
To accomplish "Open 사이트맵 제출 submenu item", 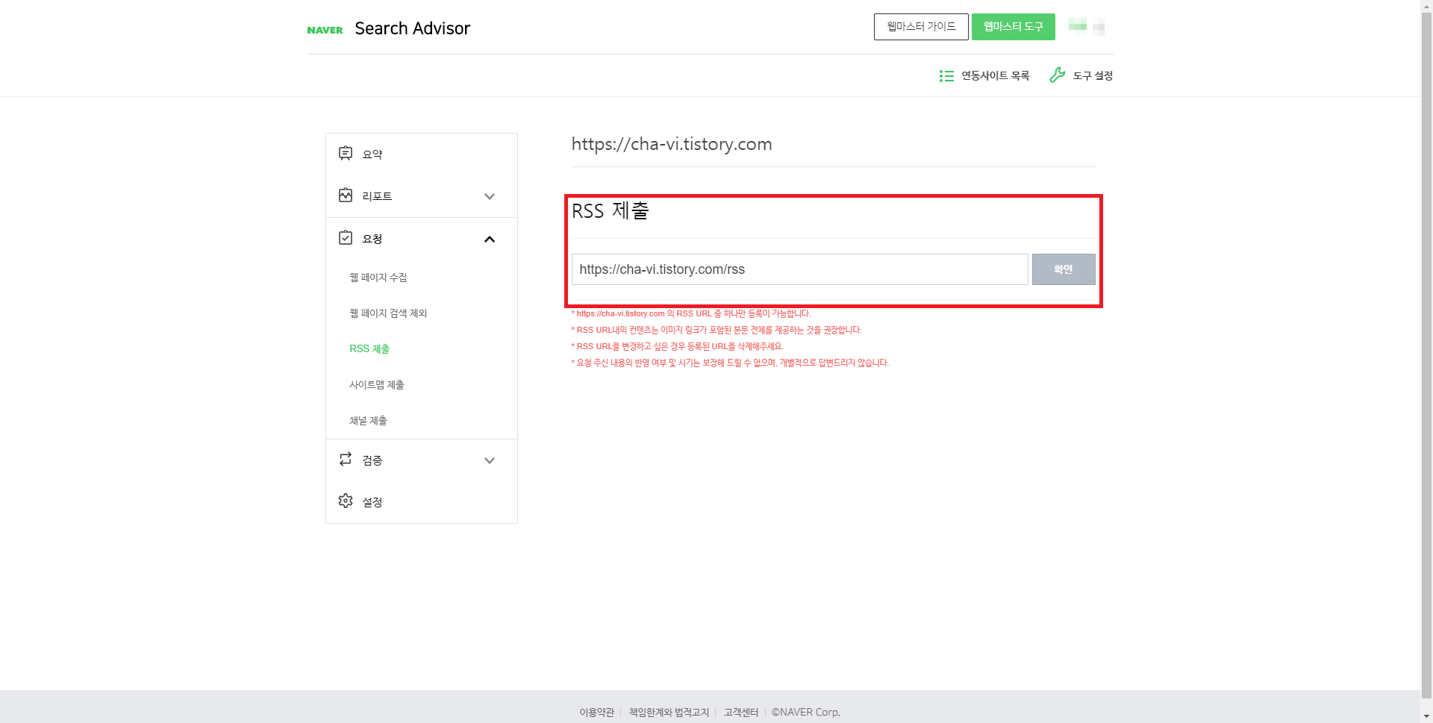I will point(377,385).
